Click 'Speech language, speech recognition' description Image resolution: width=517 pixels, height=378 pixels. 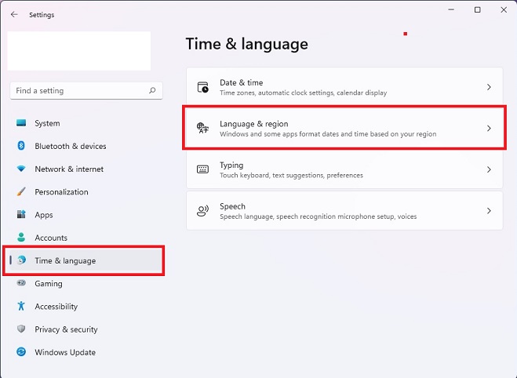(x=319, y=216)
